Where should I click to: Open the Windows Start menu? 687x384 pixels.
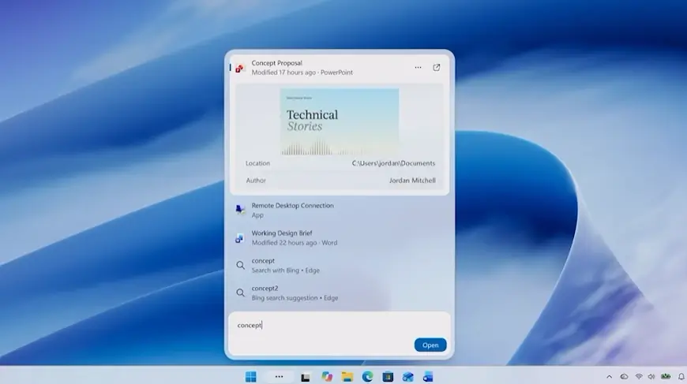click(250, 377)
